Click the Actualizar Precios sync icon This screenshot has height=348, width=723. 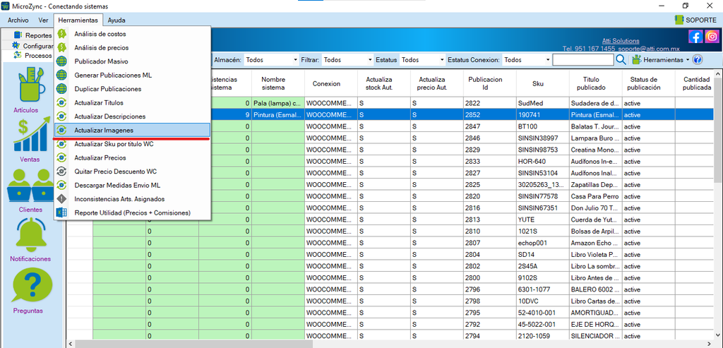click(62, 157)
